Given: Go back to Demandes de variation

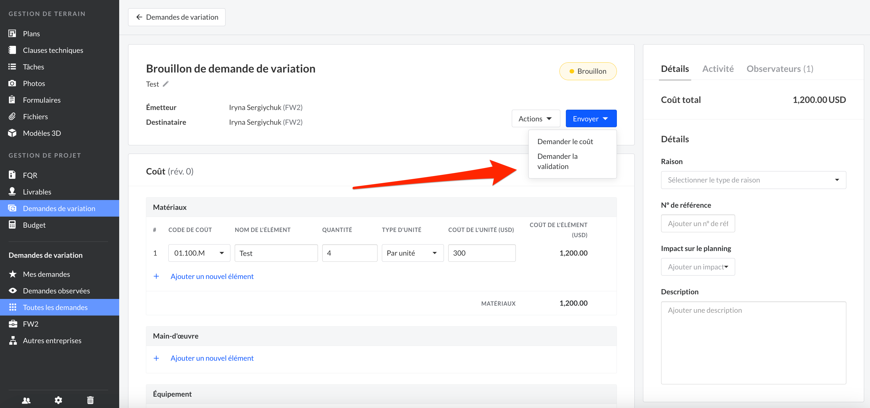Looking at the screenshot, I should coord(177,17).
